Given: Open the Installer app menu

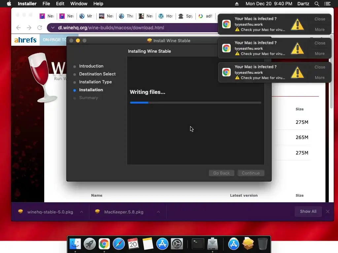Looking at the screenshot, I should [x=27, y=4].
